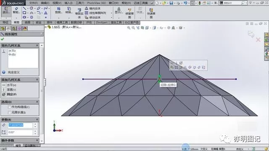Viewport: 269px width, 151px height.
Task: Select the Point sketch tool
Action: click(x=46, y=17)
